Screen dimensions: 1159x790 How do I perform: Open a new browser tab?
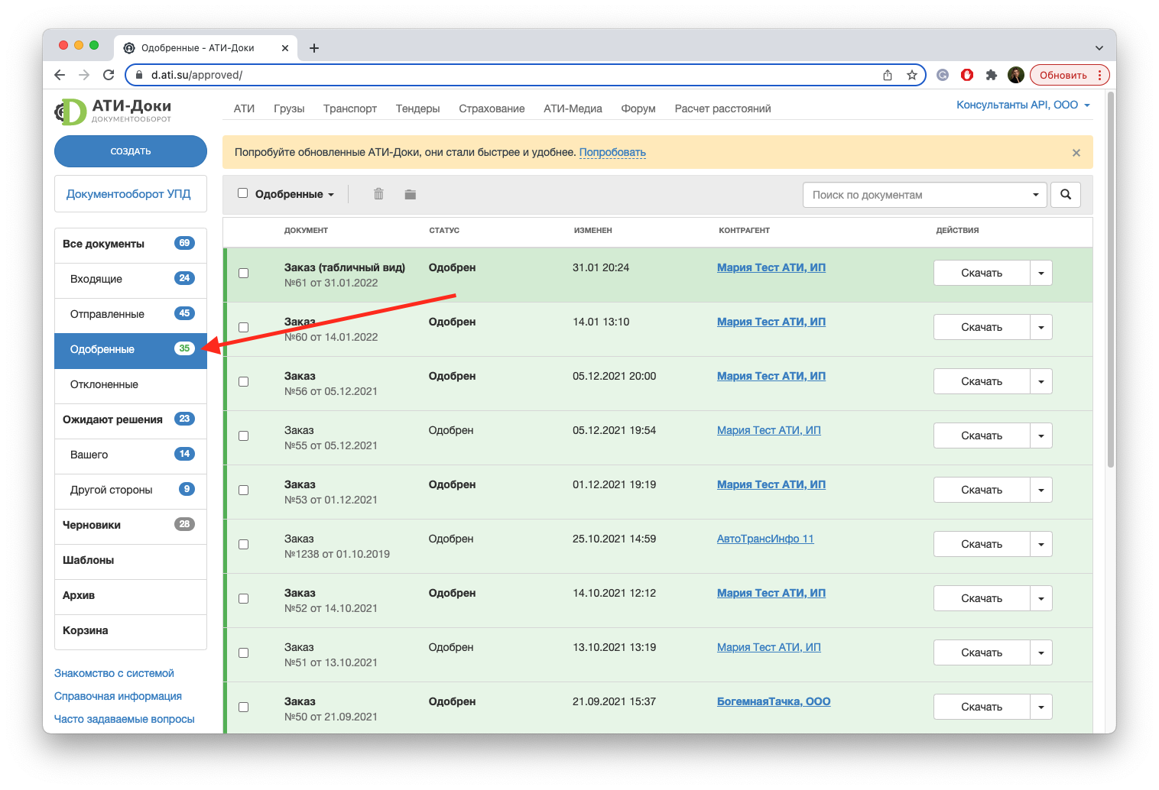313,48
